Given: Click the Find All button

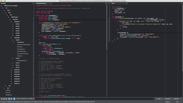Looking at the screenshot, I should [x=176, y=99].
